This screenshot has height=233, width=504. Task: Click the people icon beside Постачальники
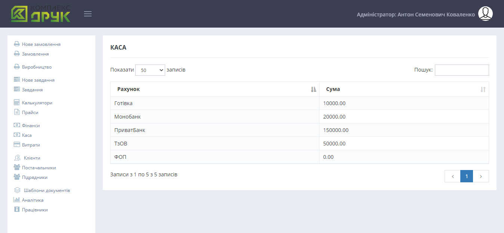point(17,167)
